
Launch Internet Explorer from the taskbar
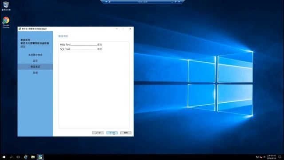coord(26,157)
